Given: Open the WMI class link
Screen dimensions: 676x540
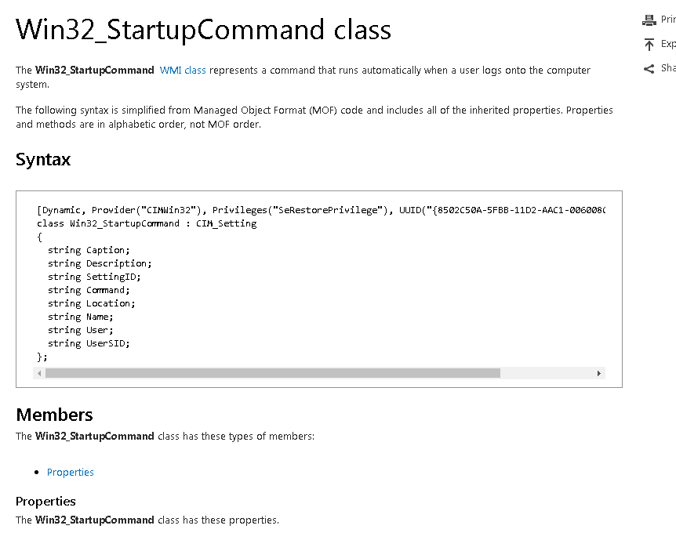Looking at the screenshot, I should click(x=183, y=71).
